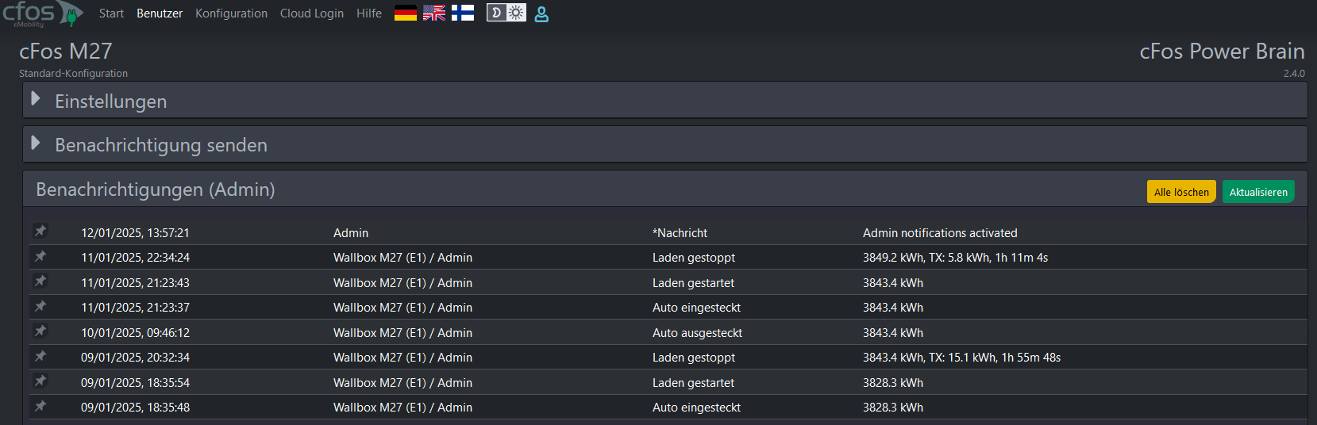Toggle pin on 09/01/2025 20:32:34 Laden gestoppt
Image resolution: width=1317 pixels, height=425 pixels.
tap(40, 356)
